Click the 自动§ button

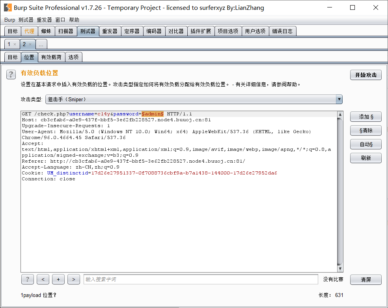[366, 145]
